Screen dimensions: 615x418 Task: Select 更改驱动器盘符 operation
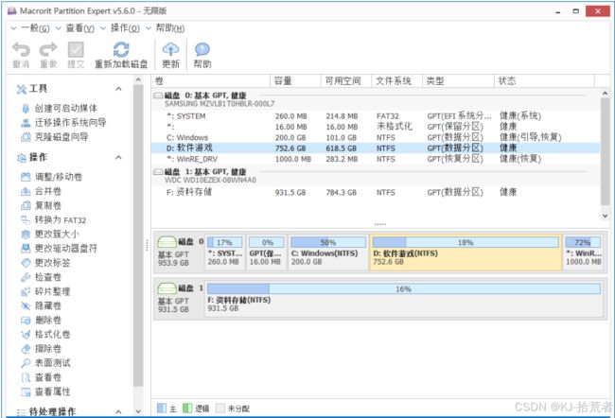click(59, 248)
